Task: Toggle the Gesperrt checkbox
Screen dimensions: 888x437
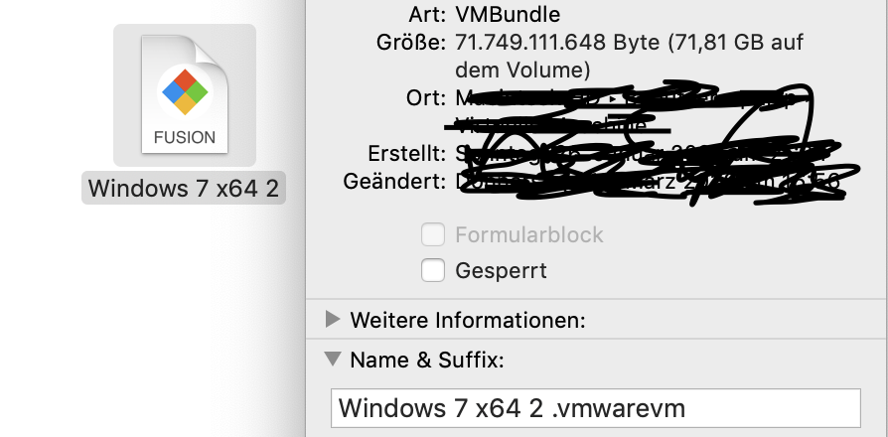Action: pos(433,270)
